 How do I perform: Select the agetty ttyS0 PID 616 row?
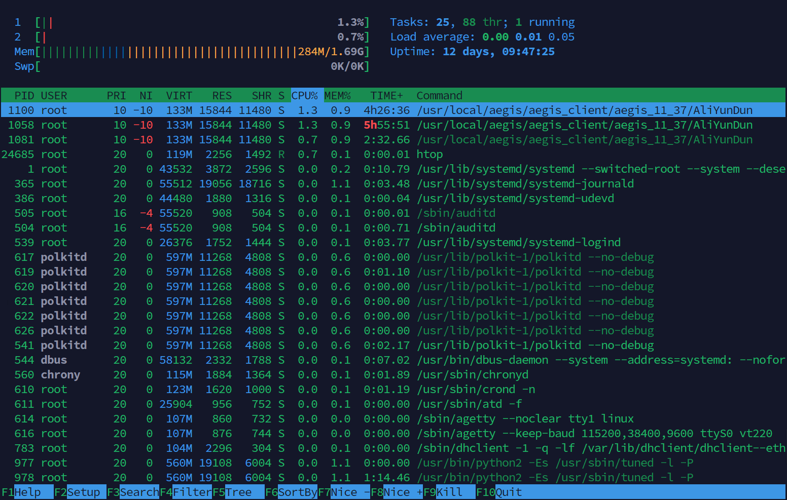pos(393,434)
